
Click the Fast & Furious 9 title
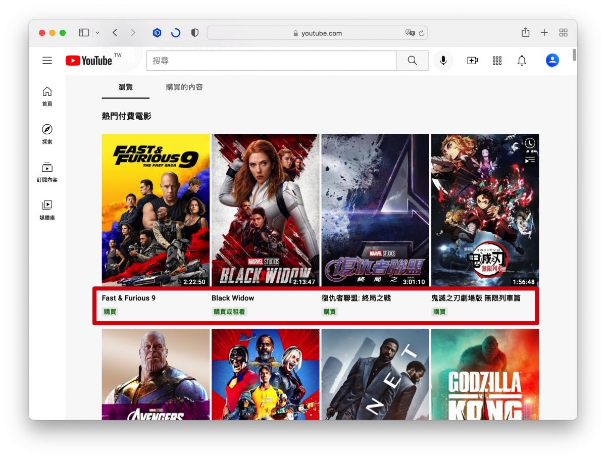tap(129, 298)
